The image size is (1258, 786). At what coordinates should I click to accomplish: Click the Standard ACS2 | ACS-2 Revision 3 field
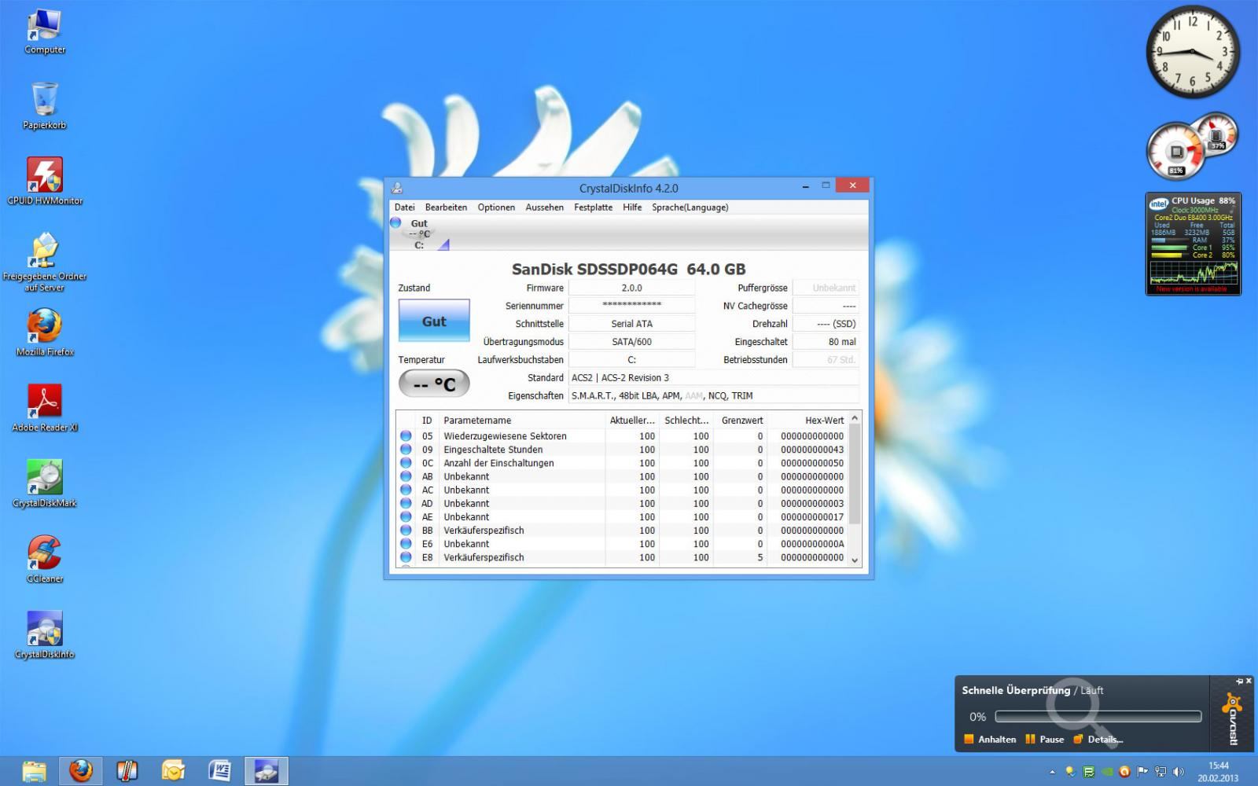coord(714,378)
